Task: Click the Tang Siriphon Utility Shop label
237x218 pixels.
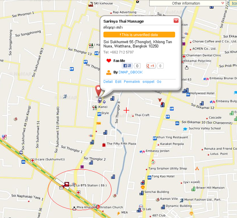Action: coord(167,168)
